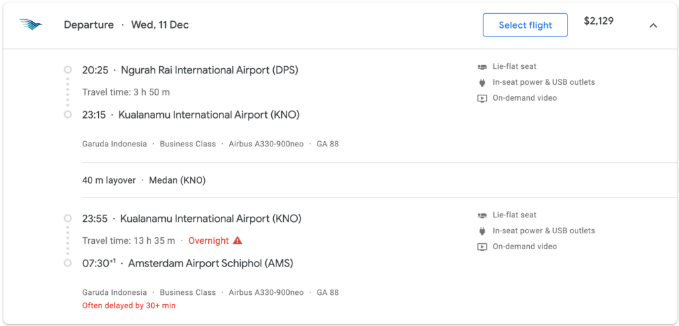The height and width of the screenshot is (326, 679).
Task: Click the Often delayed by 30+ min warning
Action: pyautogui.click(x=129, y=305)
